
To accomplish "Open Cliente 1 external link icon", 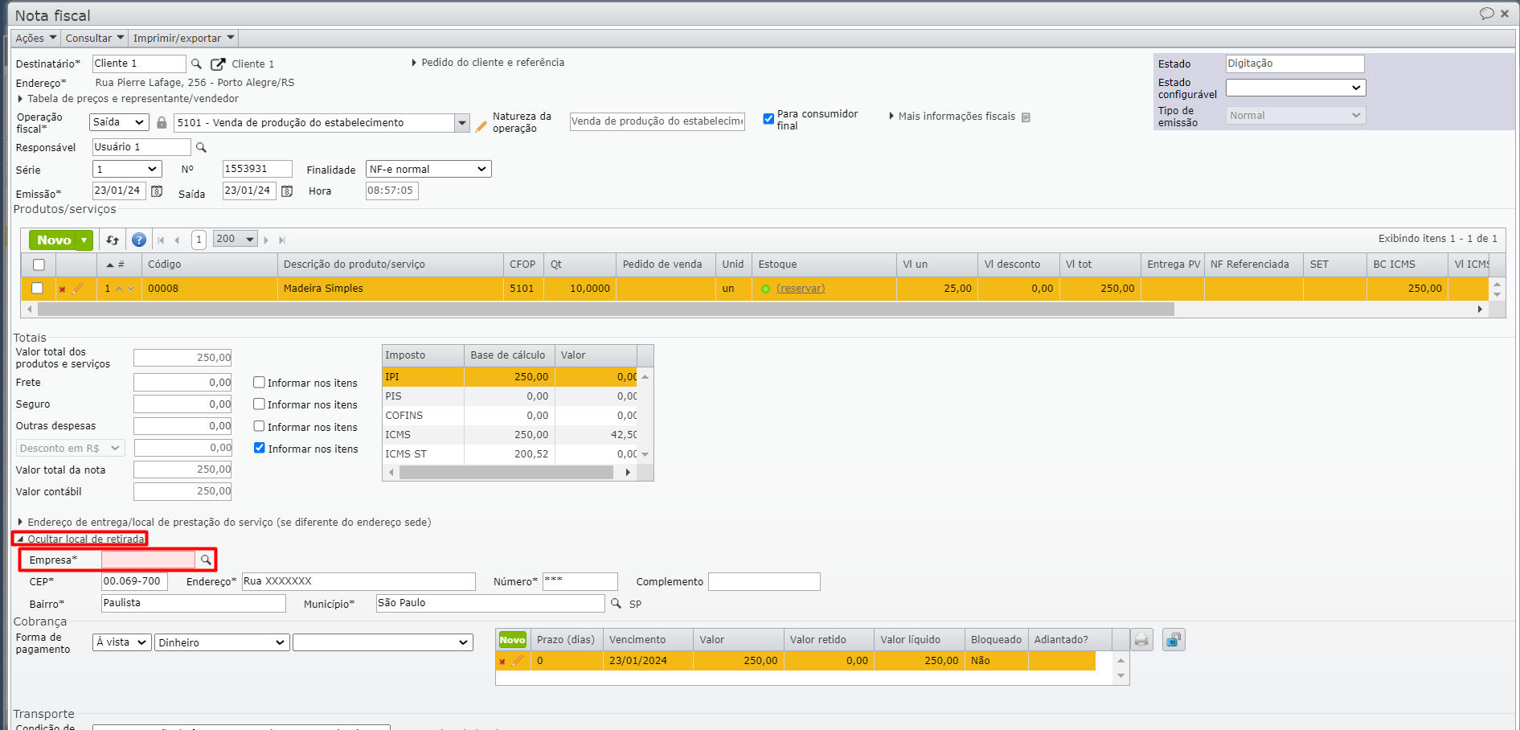I will (218, 64).
